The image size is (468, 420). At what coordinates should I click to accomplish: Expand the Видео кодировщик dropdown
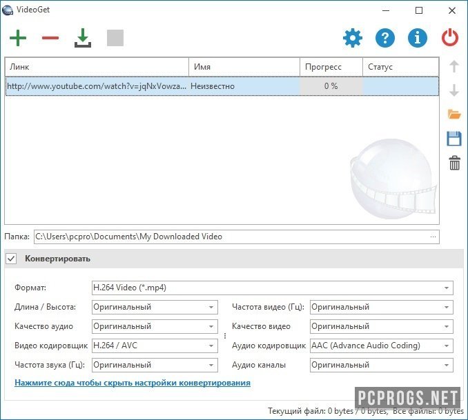point(155,346)
